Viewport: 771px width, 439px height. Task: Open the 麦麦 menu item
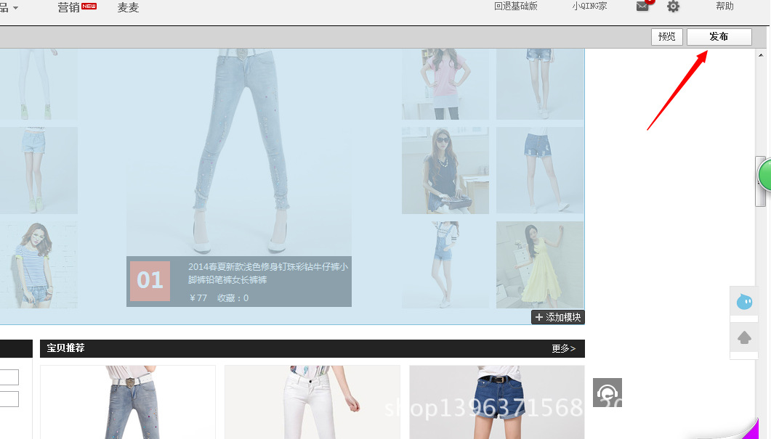pos(128,8)
